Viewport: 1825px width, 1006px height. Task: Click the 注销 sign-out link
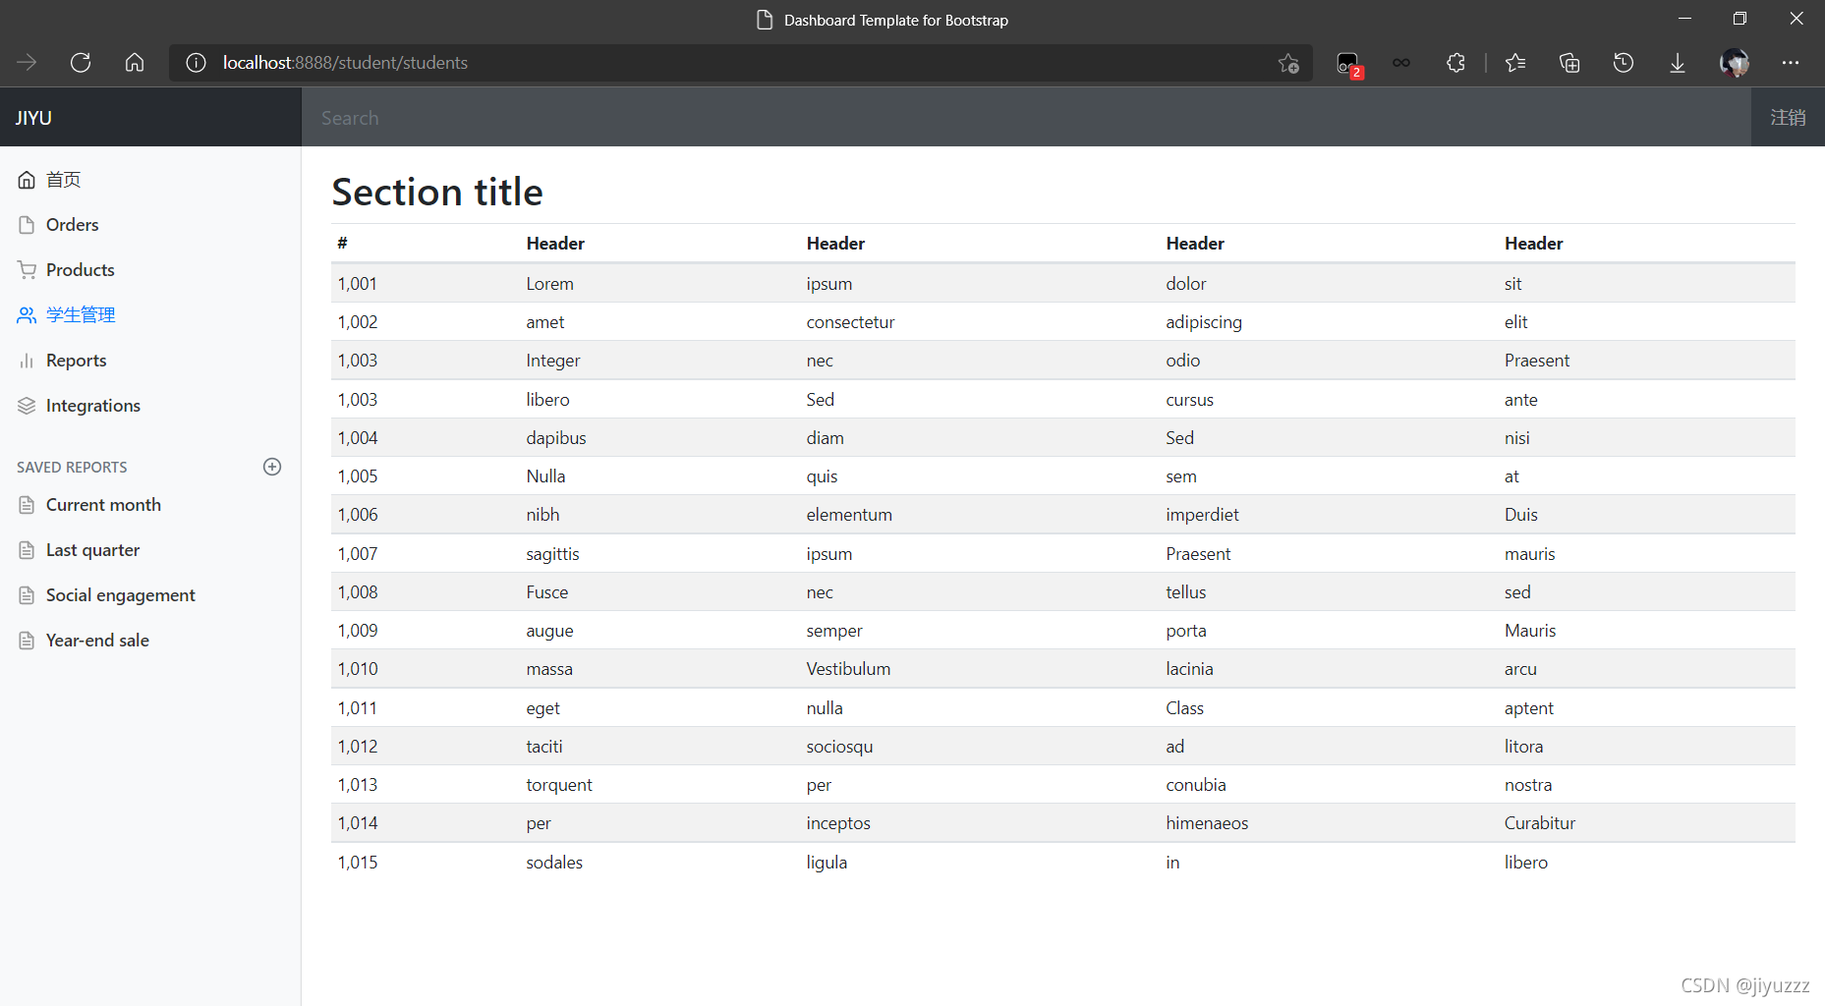pyautogui.click(x=1788, y=118)
